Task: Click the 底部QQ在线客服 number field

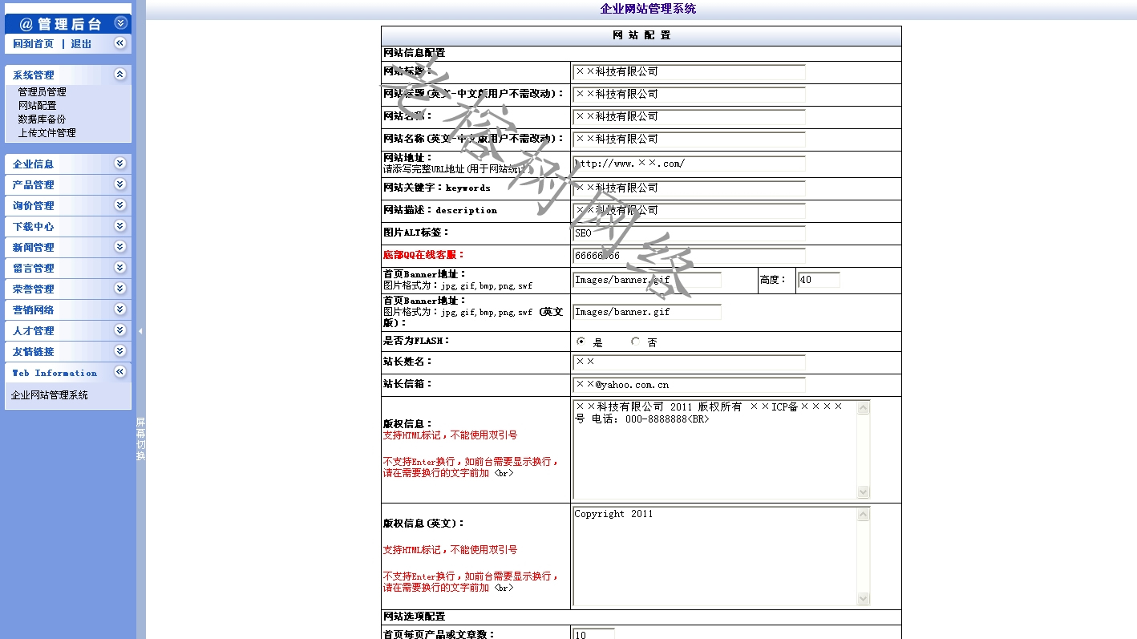Action: point(689,256)
